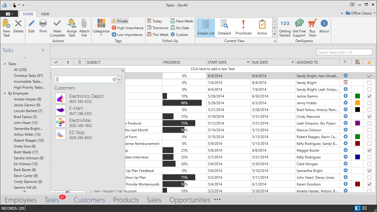377x212 pixels.
Task: Click the category colors column header
Action: [358, 62]
